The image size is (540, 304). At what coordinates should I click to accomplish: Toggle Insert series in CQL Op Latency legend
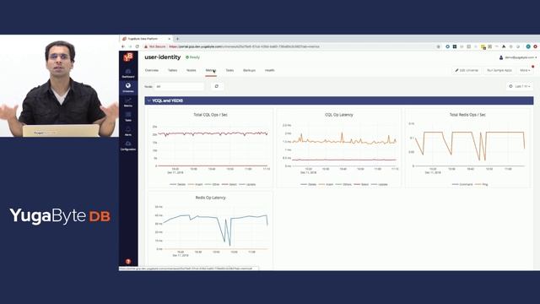click(326, 184)
